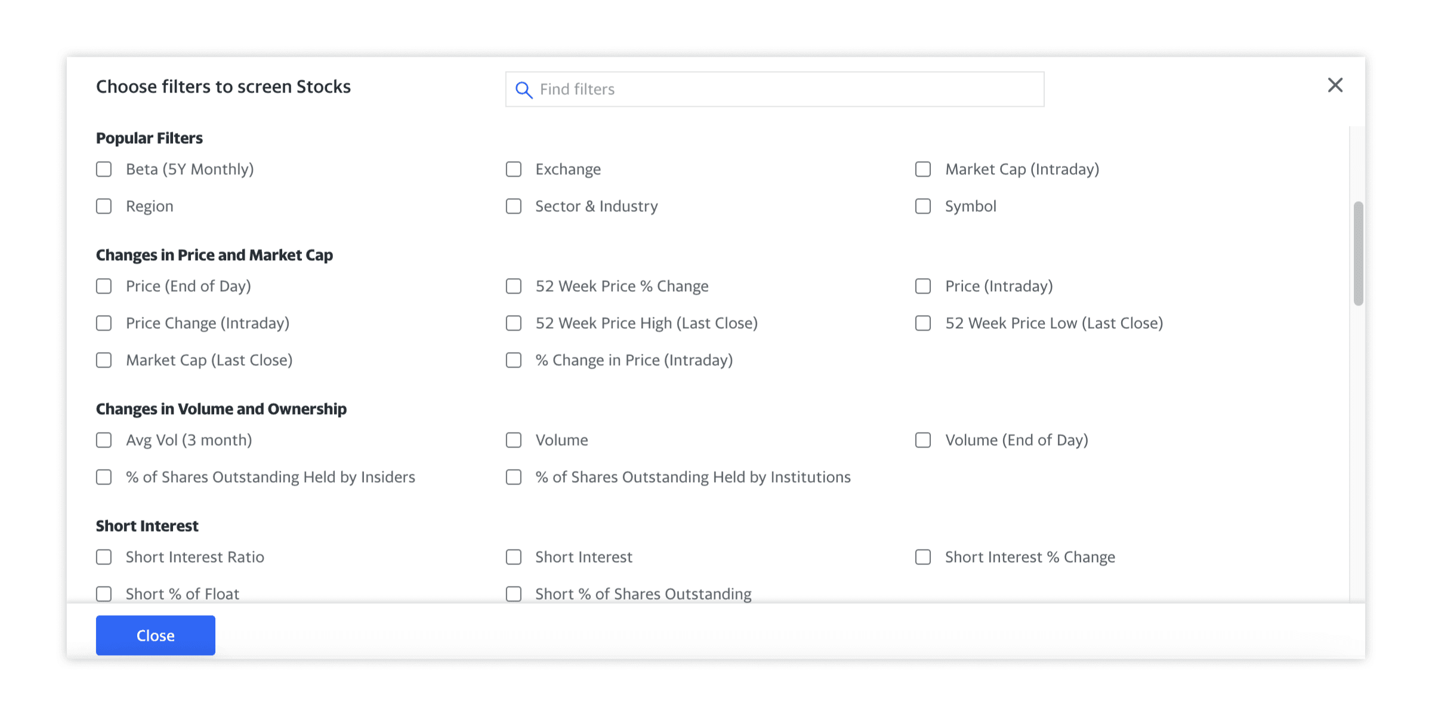Check 52 Week Price Low (Last Close)
This screenshot has height=716, width=1432.
tap(922, 323)
